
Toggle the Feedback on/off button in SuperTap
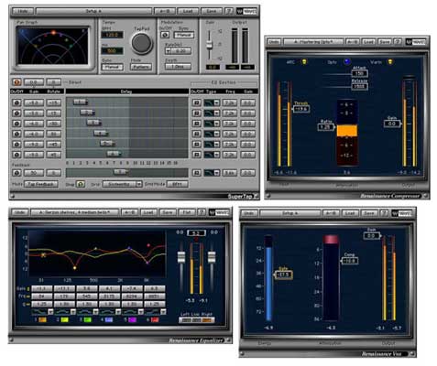click(x=16, y=173)
